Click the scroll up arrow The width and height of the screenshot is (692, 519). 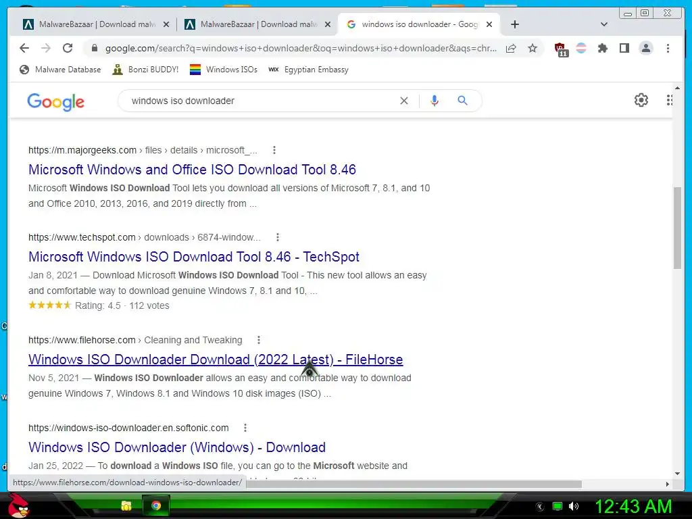tap(677, 89)
